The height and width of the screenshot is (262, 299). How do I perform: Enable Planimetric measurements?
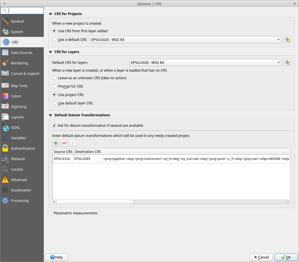(x=50, y=213)
